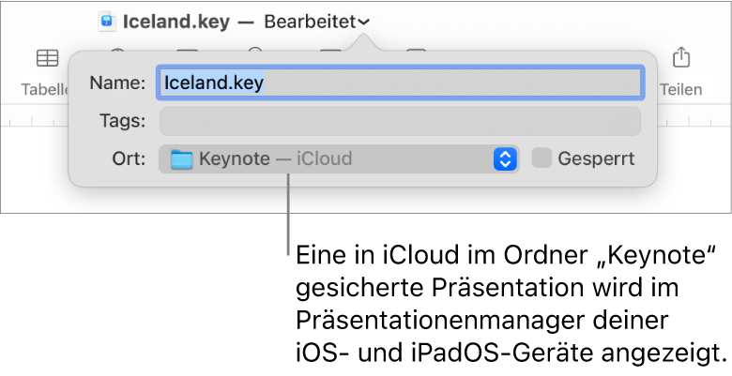Open the Ort popup via blue arrows
The image size is (732, 376).
coord(506,159)
